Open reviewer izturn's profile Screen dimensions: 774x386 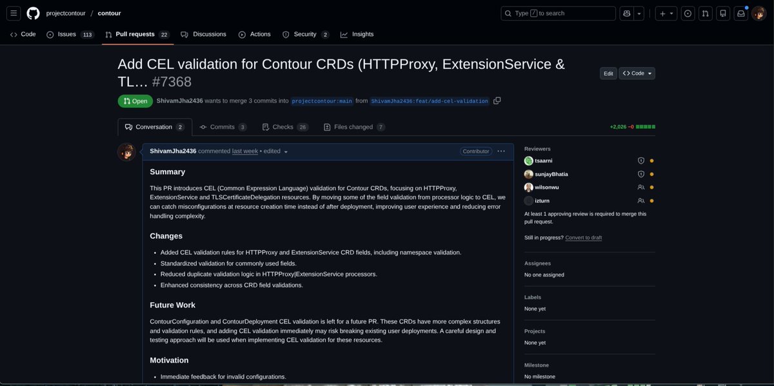(x=542, y=200)
